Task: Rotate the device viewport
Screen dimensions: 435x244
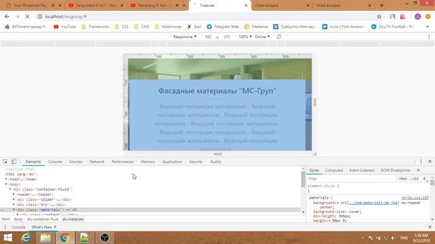Action: [279, 37]
